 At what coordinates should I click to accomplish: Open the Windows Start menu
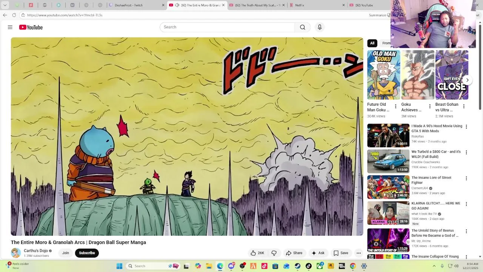(119, 266)
